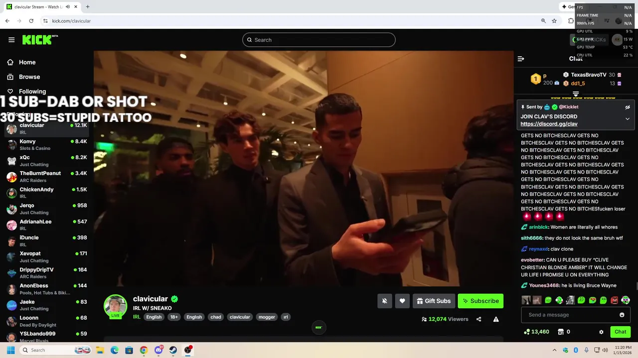Mute the clavicular Stream browser tab
Image resolution: width=638 pixels, height=358 pixels.
click(68, 7)
